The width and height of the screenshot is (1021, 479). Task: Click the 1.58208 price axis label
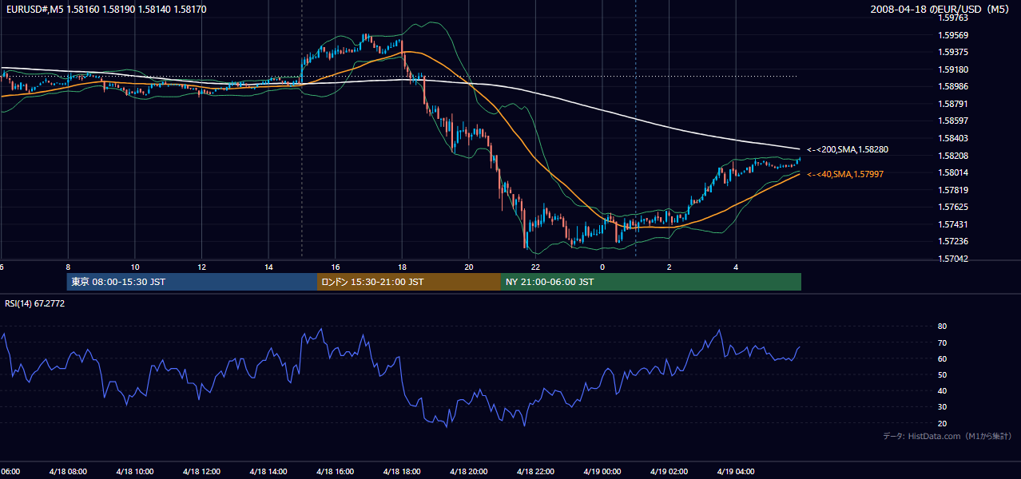(x=953, y=156)
